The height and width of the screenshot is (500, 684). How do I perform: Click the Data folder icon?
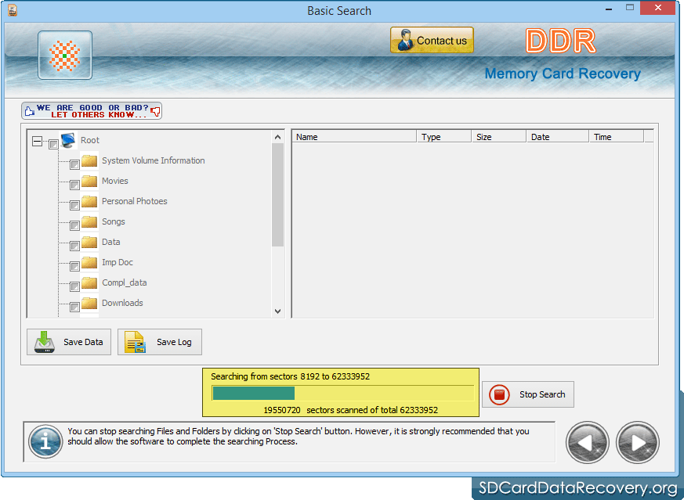coord(89,242)
